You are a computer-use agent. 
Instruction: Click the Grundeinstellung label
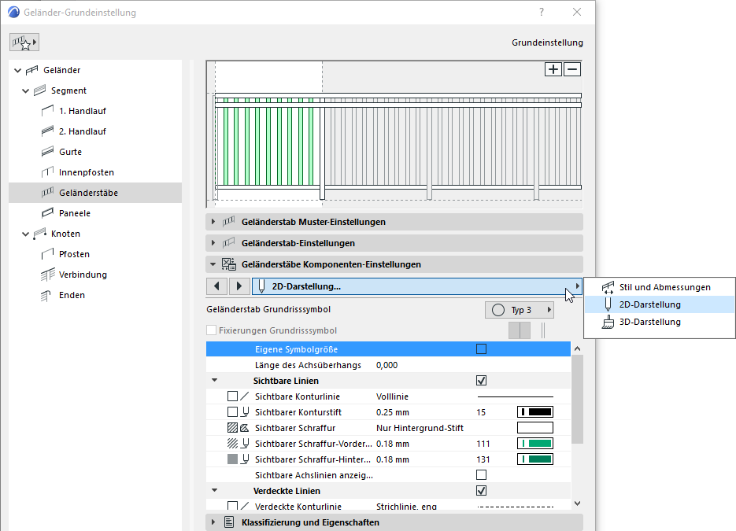pos(547,42)
